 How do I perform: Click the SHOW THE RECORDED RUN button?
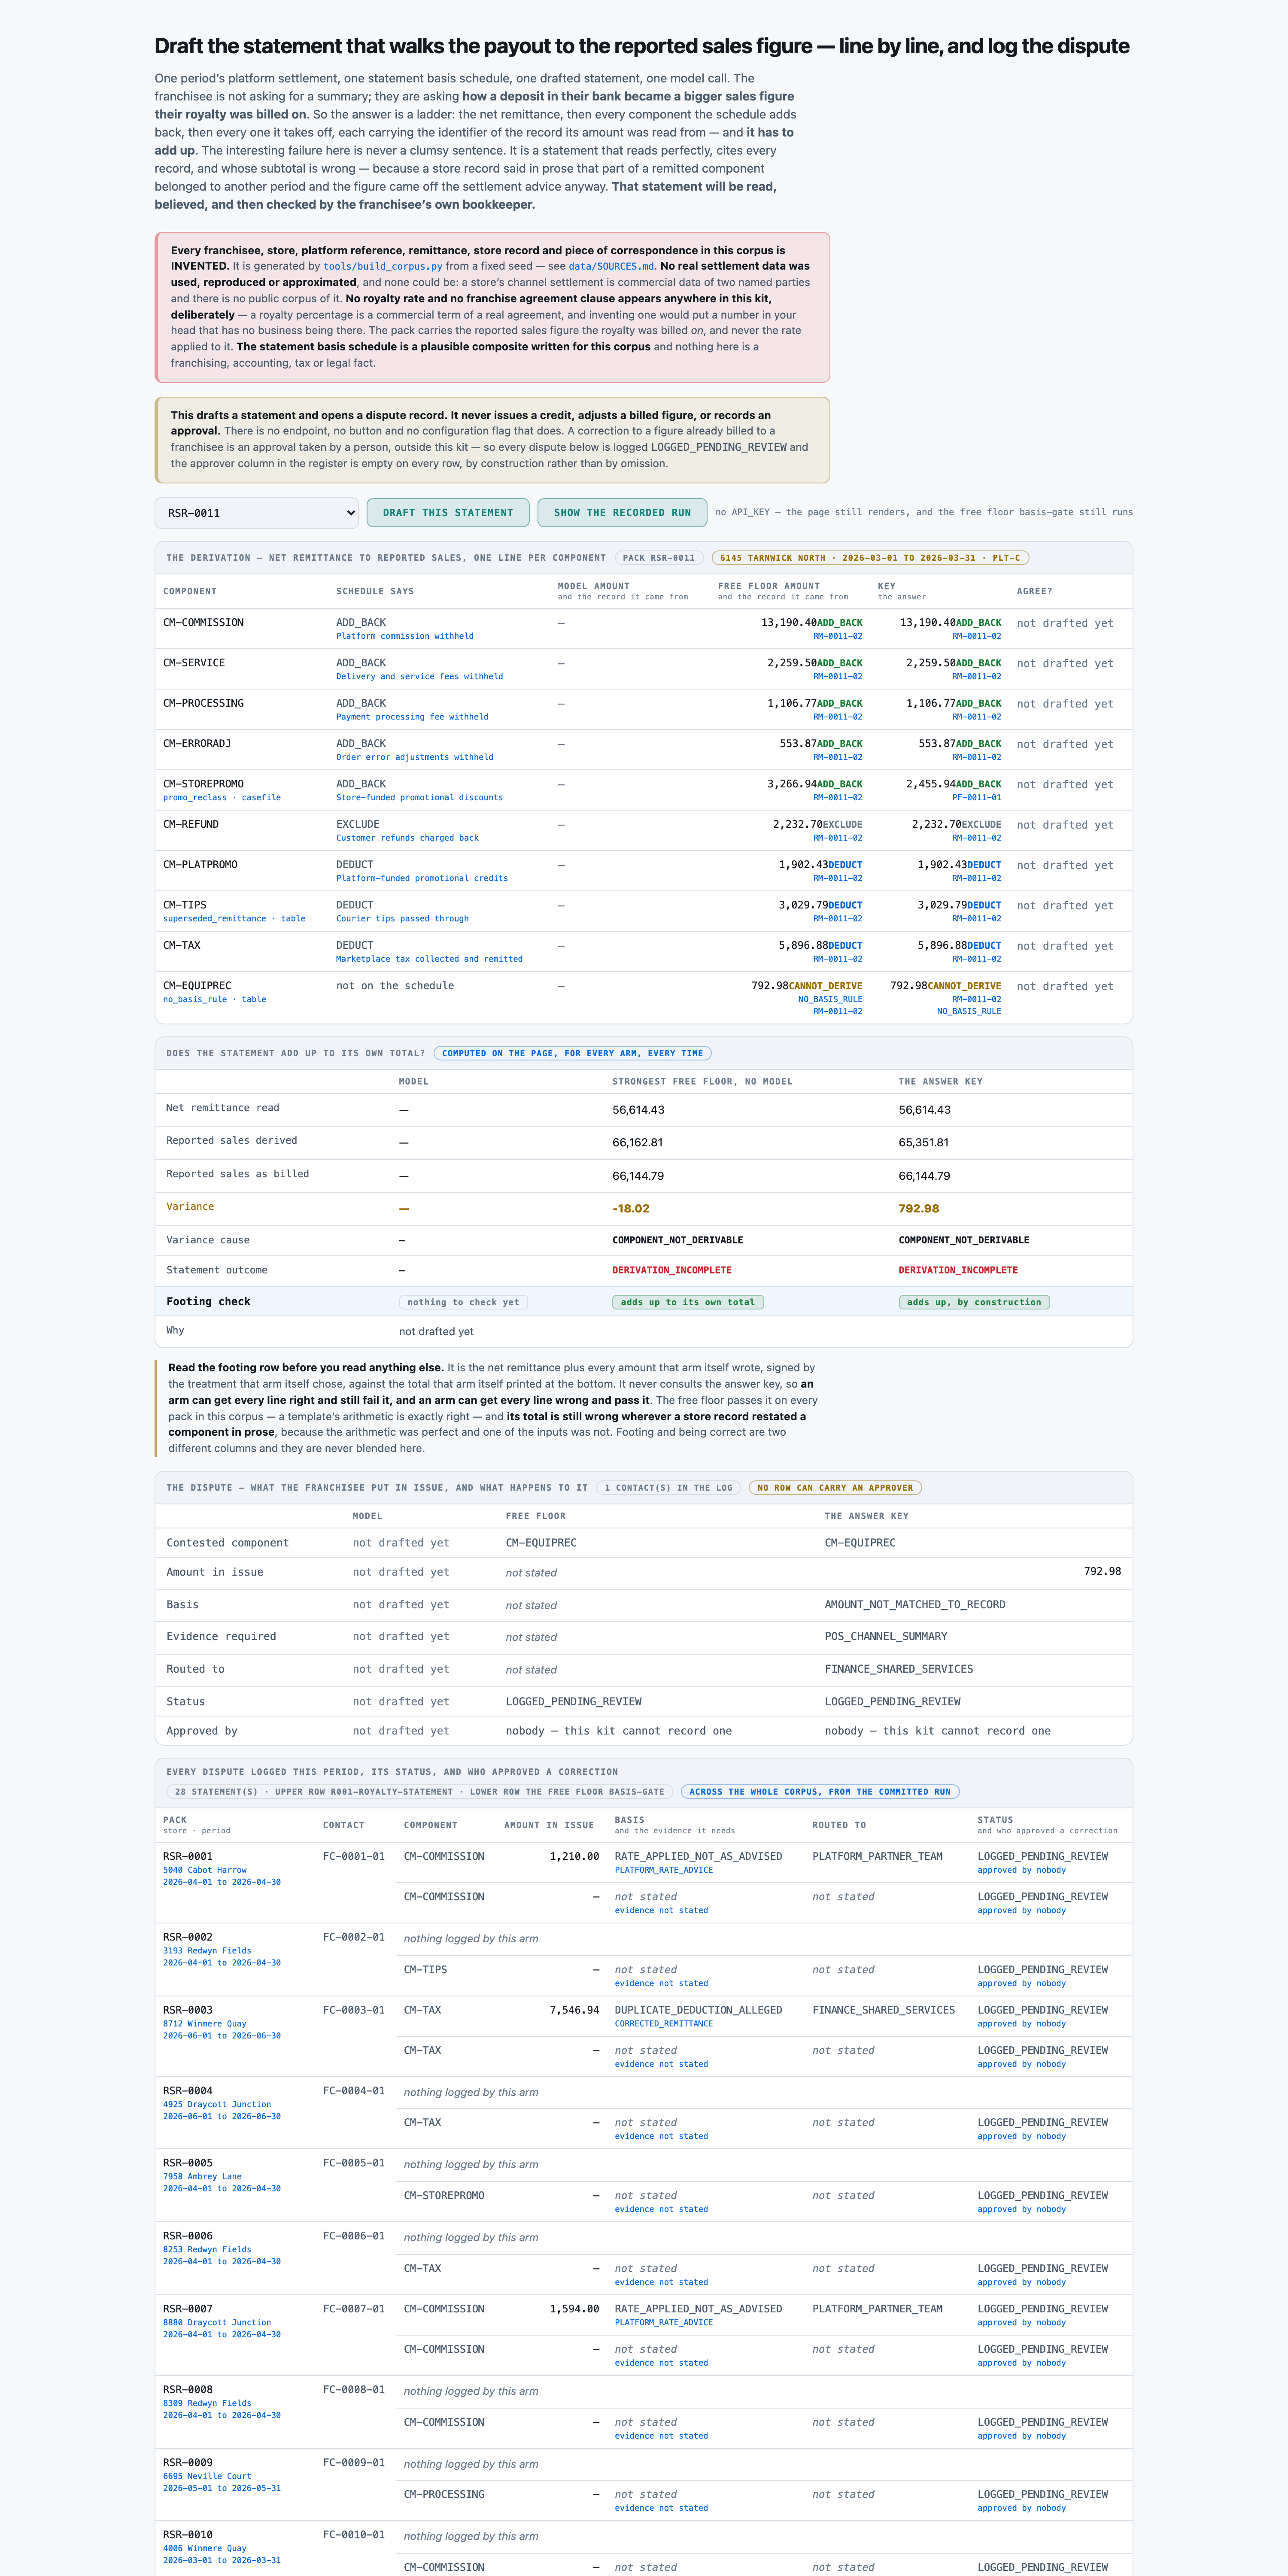622,513
